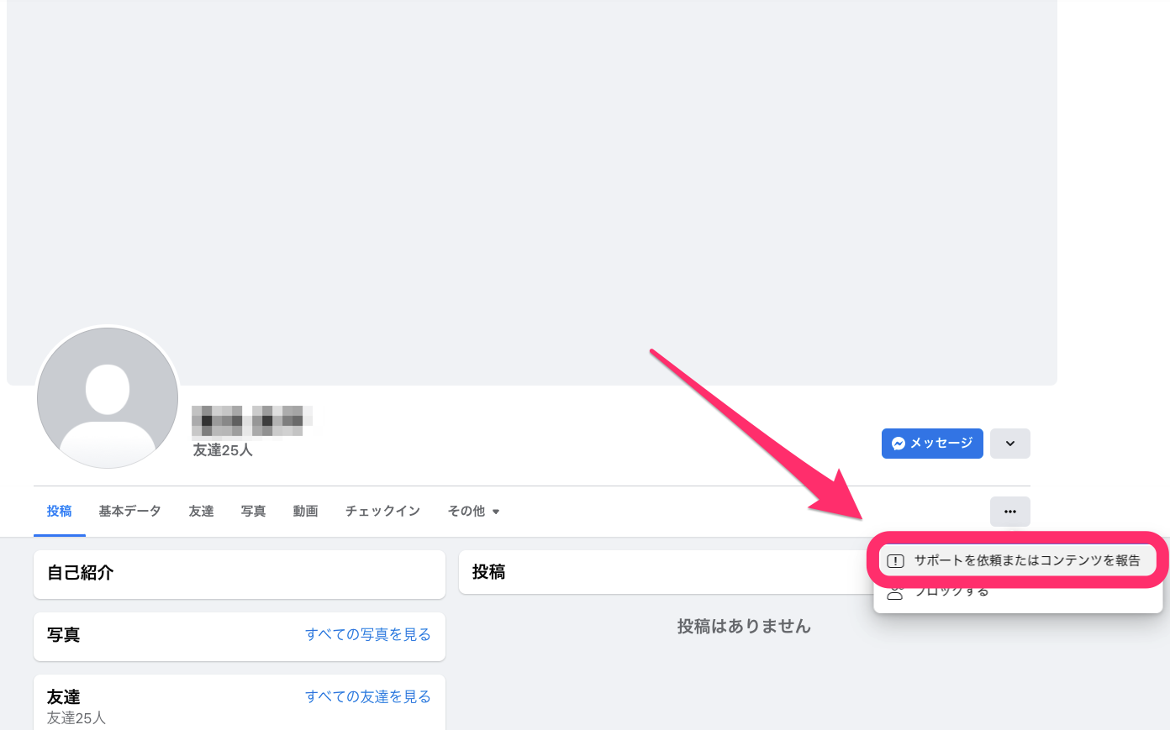This screenshot has width=1170, height=730.
Task: Open the chevron dropdown next to メッセージ
Action: (1009, 444)
